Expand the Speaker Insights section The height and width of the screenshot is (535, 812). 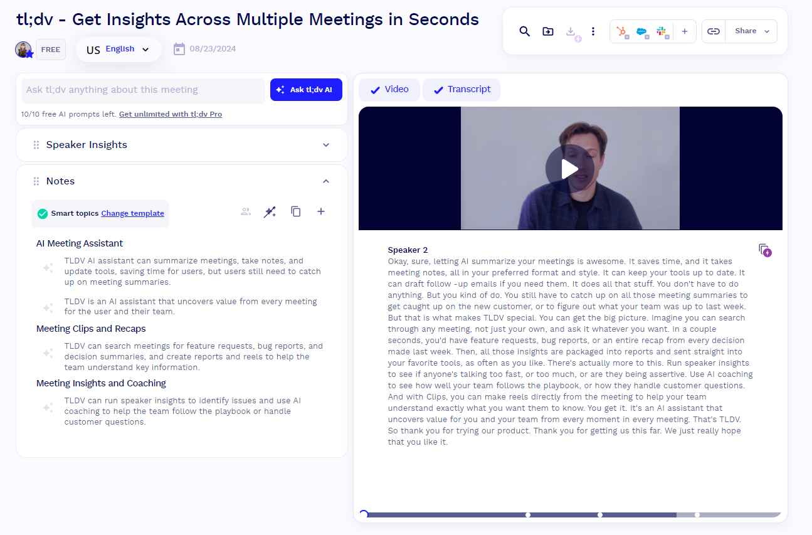tap(326, 145)
